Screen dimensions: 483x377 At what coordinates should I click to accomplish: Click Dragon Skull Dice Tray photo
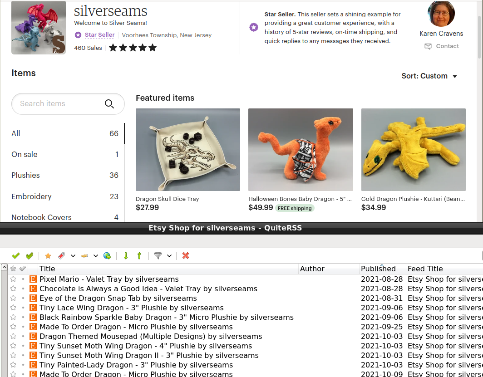tap(188, 150)
